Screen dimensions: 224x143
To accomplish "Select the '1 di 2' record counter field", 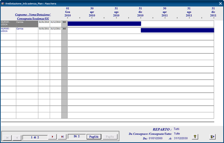I will (x=35, y=138).
